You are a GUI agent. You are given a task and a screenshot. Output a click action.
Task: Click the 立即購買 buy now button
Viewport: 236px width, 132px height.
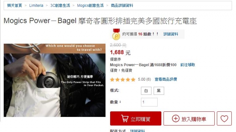136,119
